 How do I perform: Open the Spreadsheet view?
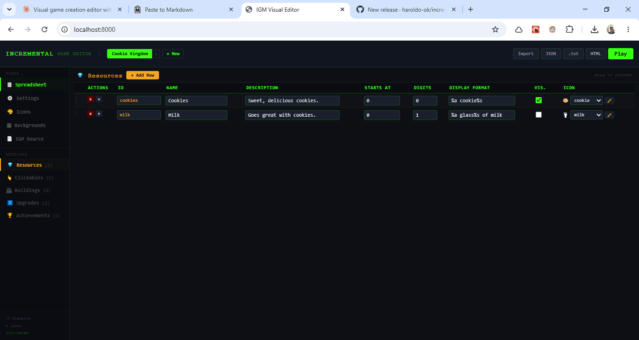pos(35,85)
